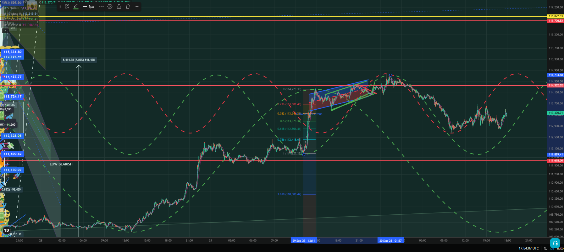
Task: Grab the drawing toolbar drag handle
Action: 60,6
